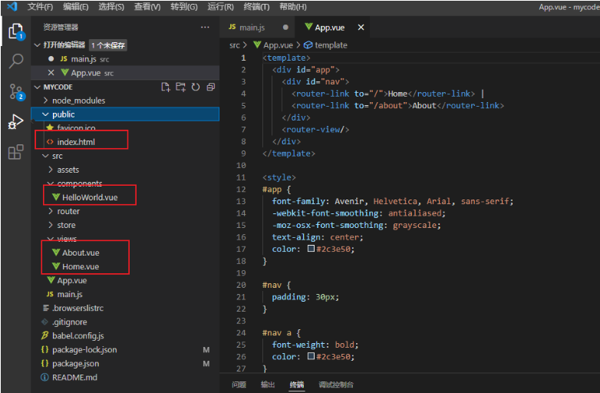Screen dimensions: 600x393
Task: Open the 帮助(H) menu
Action: click(x=293, y=6)
